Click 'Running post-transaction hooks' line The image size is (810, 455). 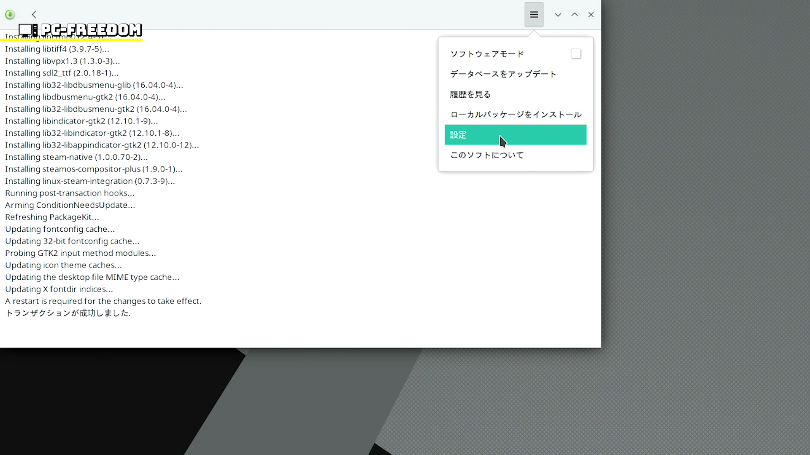pos(70,193)
